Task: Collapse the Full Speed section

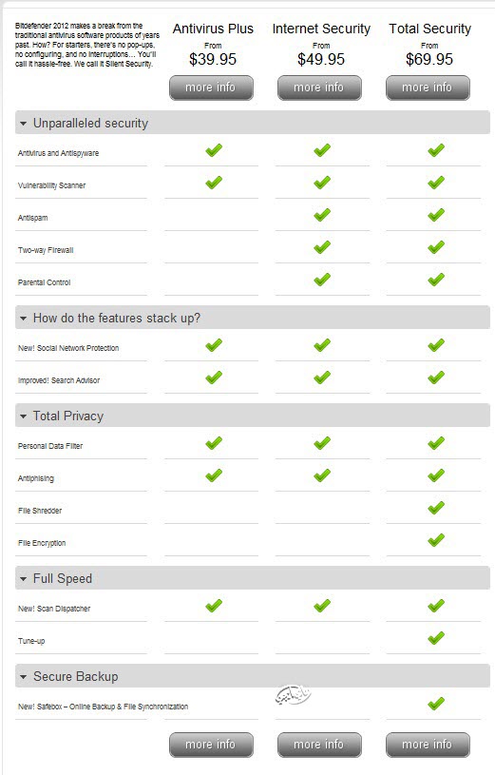Action: point(23,579)
